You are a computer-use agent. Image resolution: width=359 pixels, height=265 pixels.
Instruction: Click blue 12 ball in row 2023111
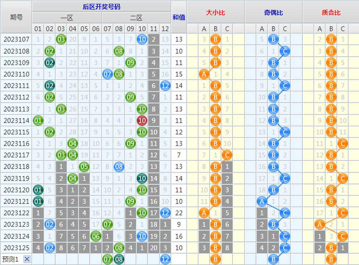point(165,86)
